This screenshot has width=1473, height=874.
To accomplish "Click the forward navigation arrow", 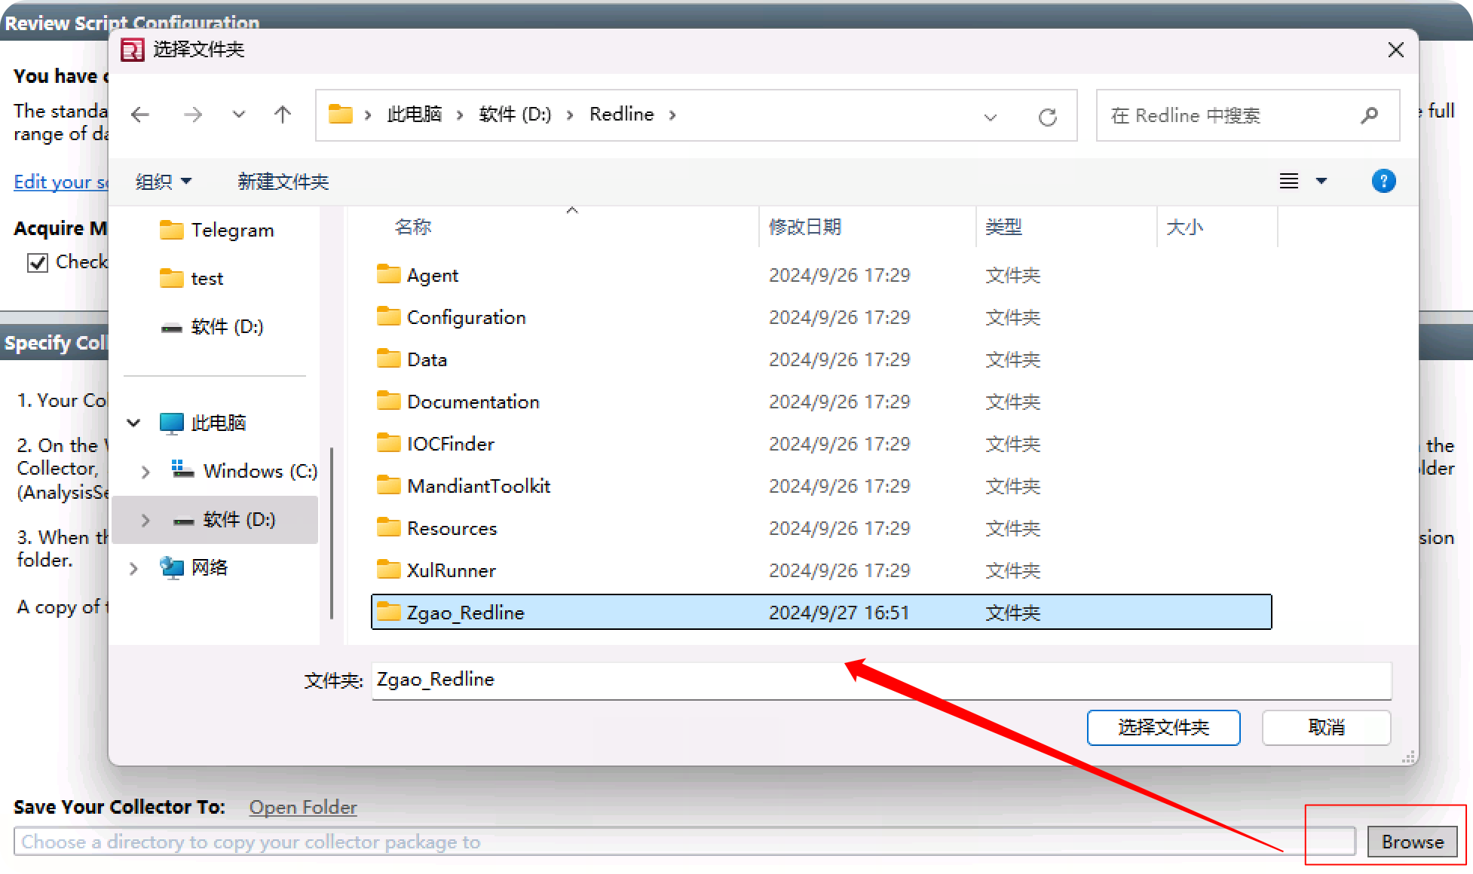I will click(193, 115).
